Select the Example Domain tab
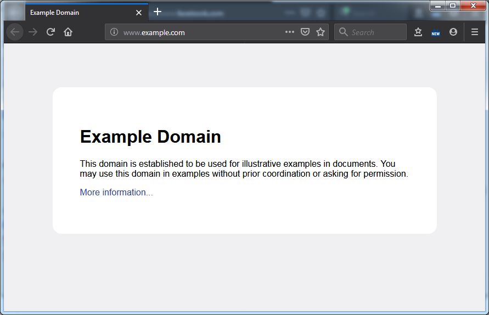The image size is (489, 315). tap(77, 12)
